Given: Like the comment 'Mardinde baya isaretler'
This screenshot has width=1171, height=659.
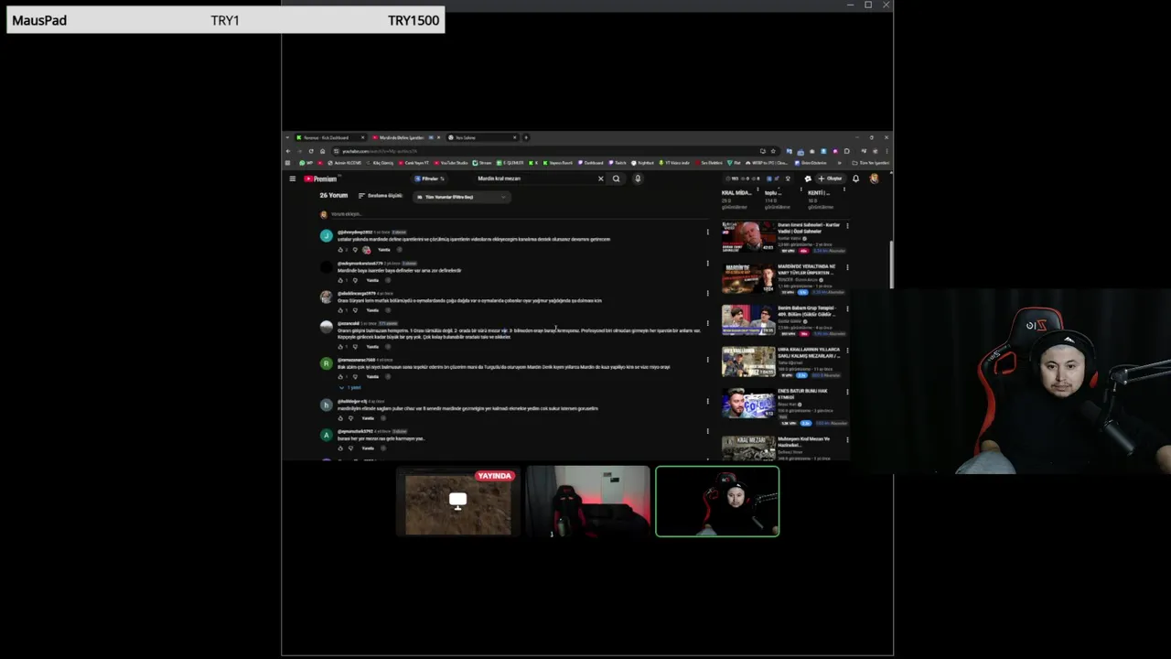Looking at the screenshot, I should click(340, 280).
